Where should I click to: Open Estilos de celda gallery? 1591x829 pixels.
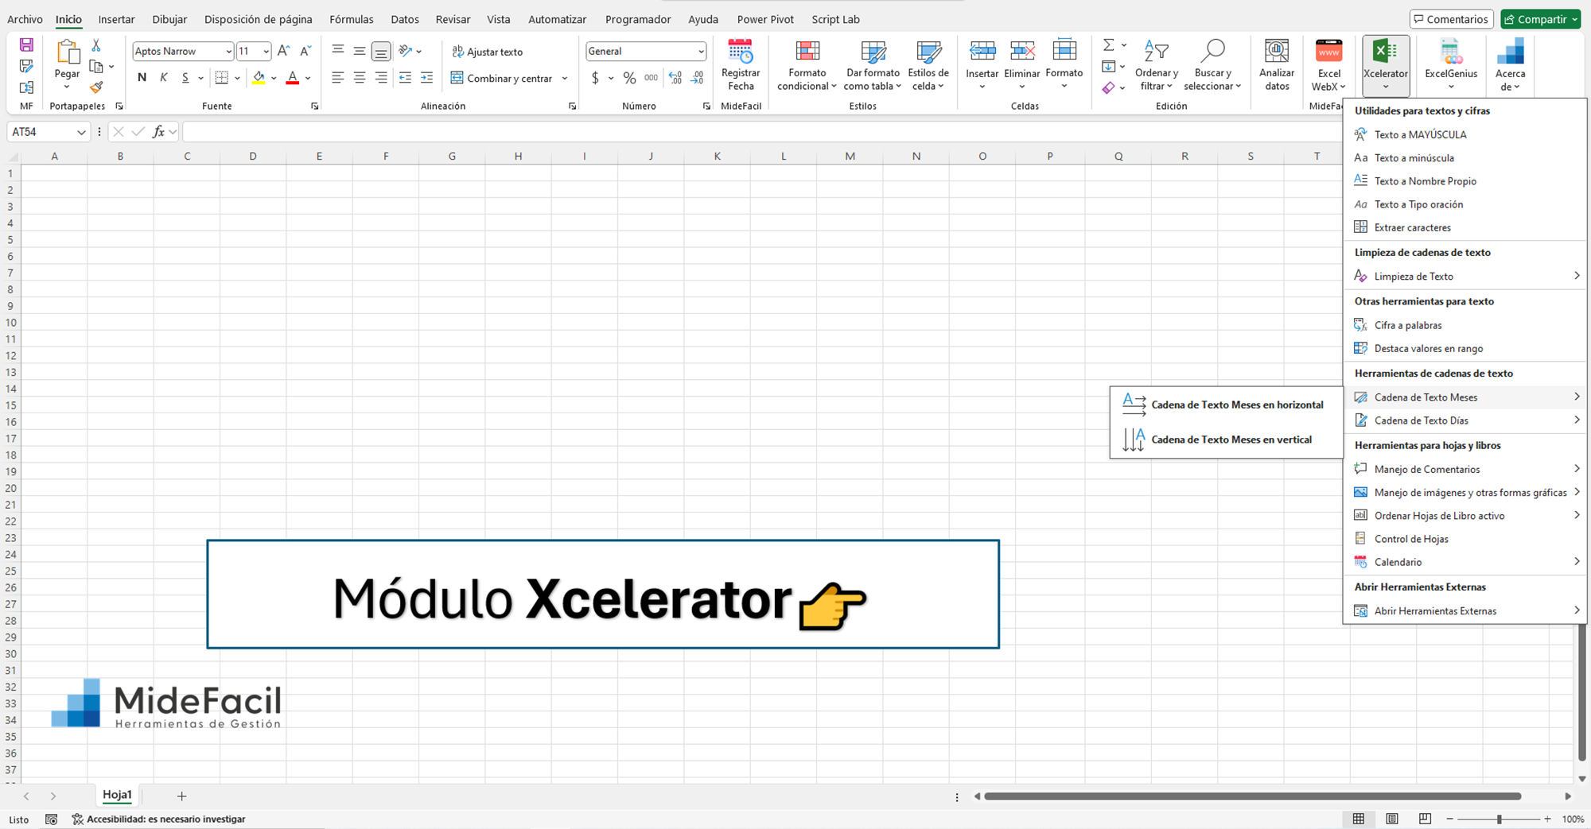(x=928, y=65)
